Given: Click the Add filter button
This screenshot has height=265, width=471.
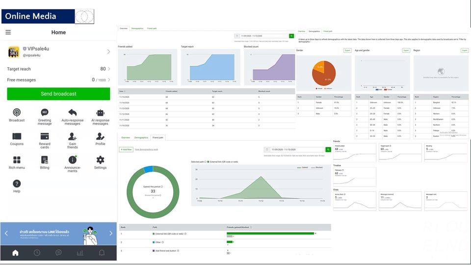Looking at the screenshot, I should pyautogui.click(x=126, y=149).
